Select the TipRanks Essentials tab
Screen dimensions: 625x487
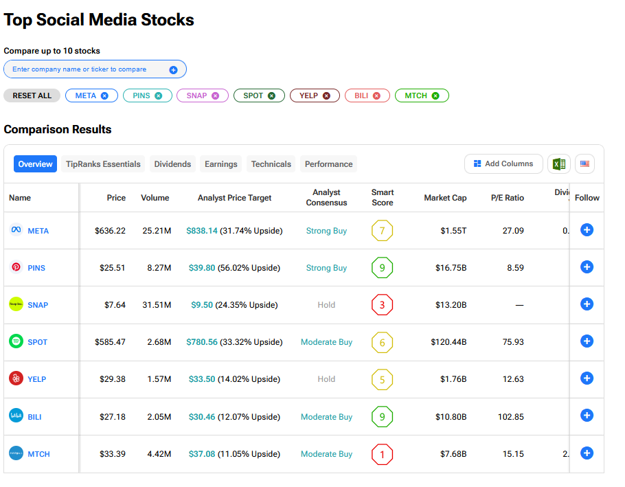[103, 164]
